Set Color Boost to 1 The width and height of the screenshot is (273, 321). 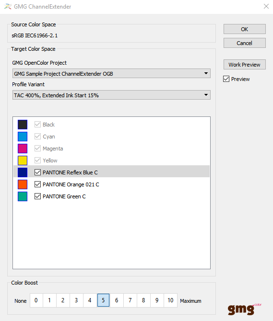pos(49,300)
